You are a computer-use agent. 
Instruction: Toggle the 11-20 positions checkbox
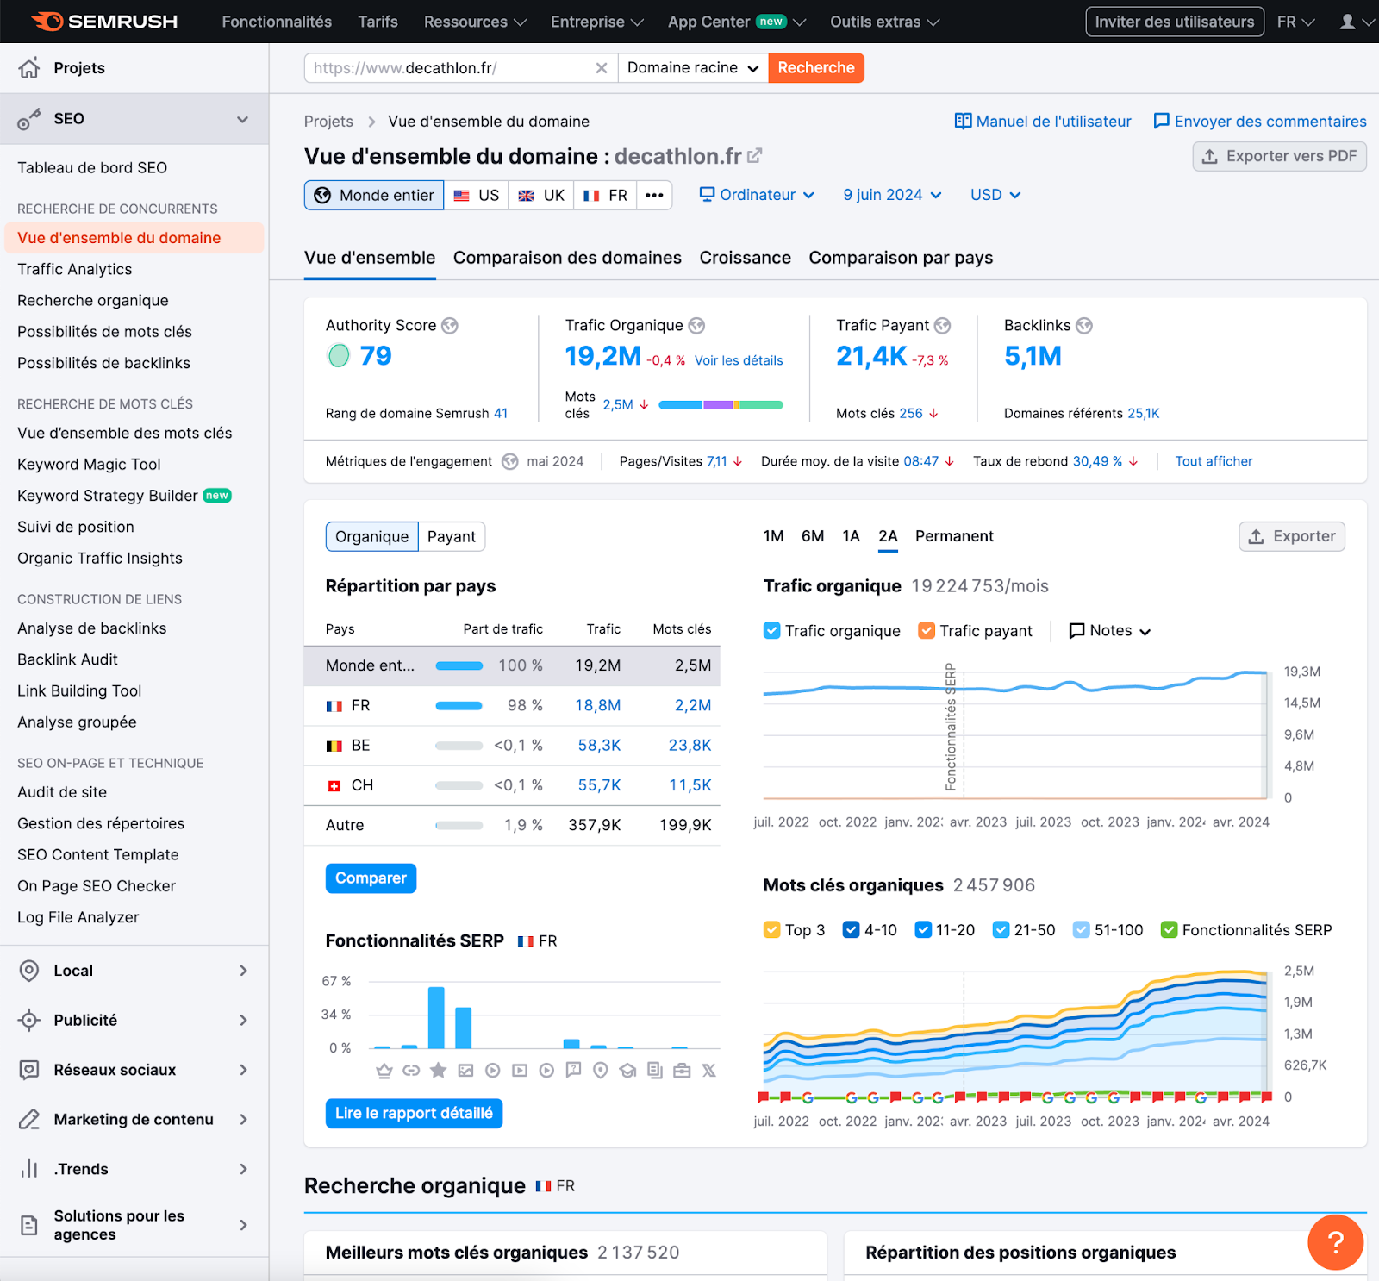coord(923,930)
